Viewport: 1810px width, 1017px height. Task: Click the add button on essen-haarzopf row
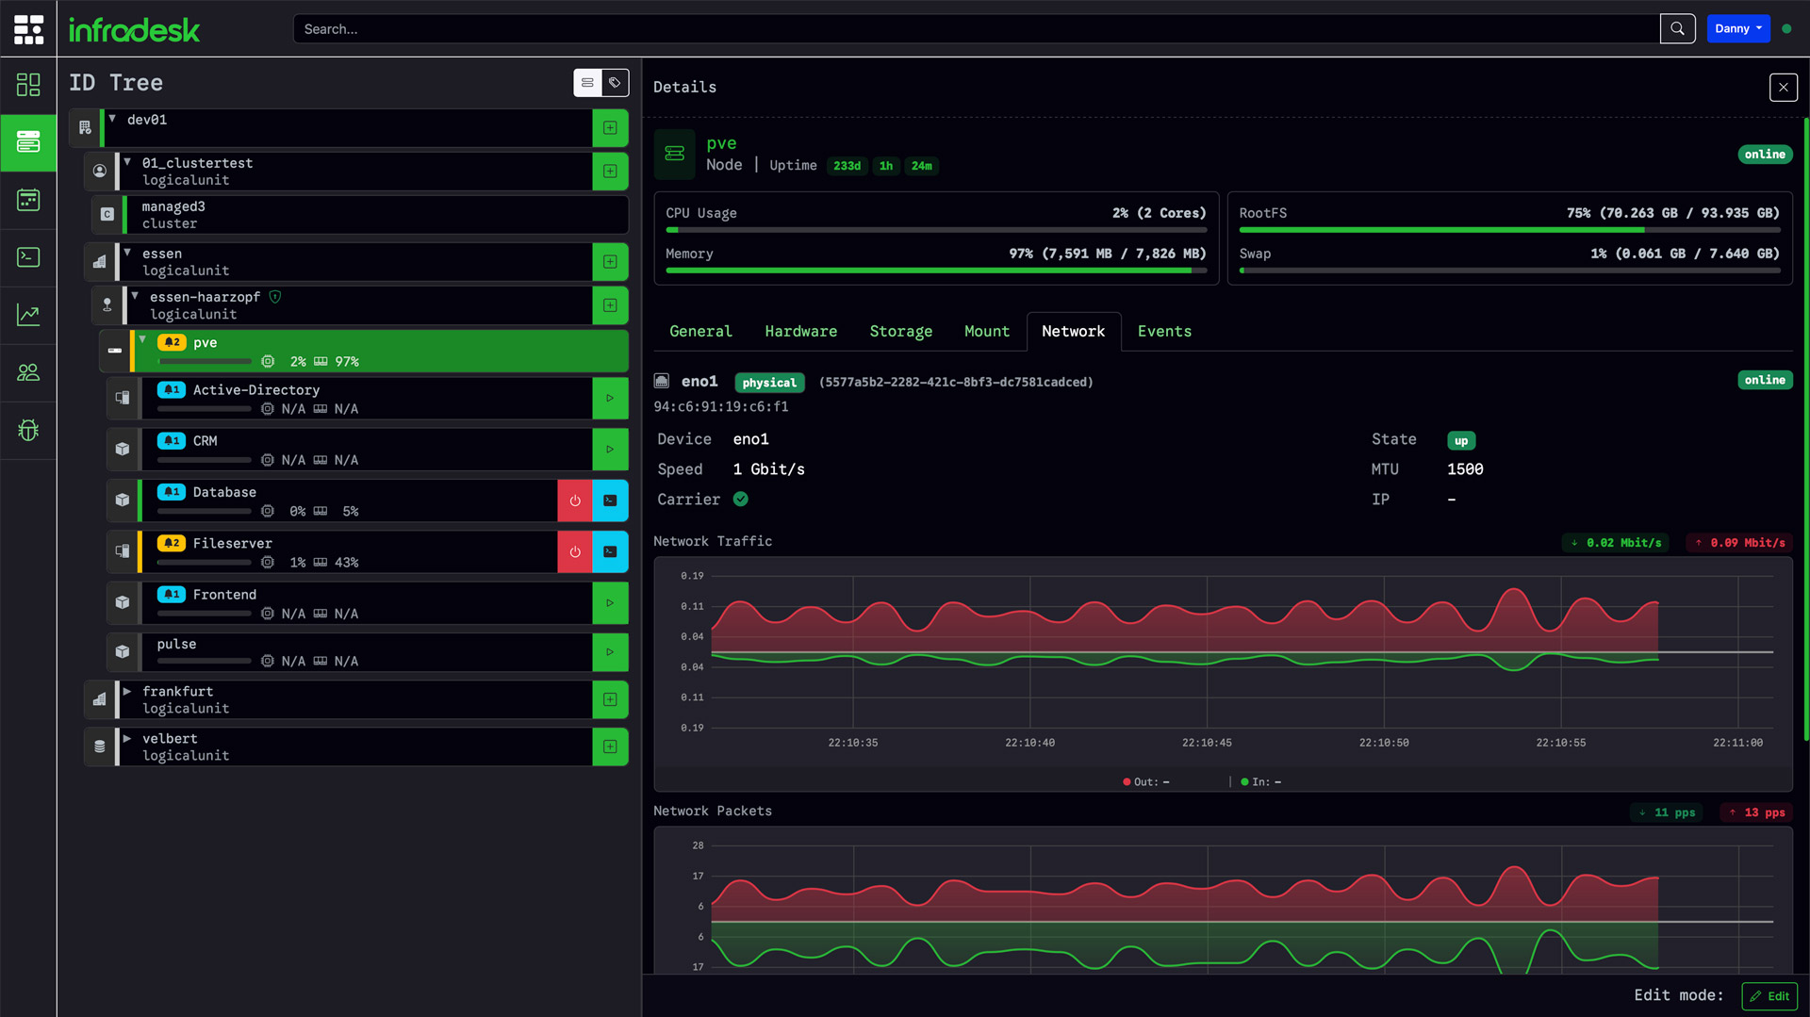coord(610,305)
